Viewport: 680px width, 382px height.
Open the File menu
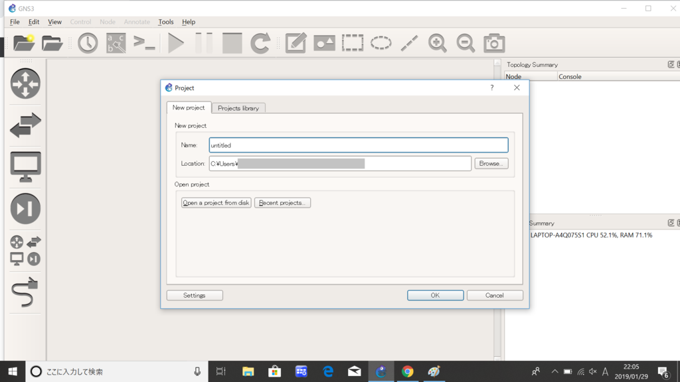click(15, 22)
